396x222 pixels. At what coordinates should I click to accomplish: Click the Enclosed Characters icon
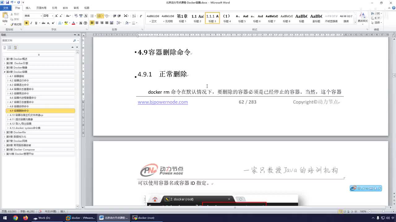85,23
